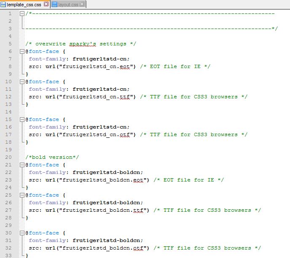
Task: Click the closing brace on line 18
Action: pos(27,142)
